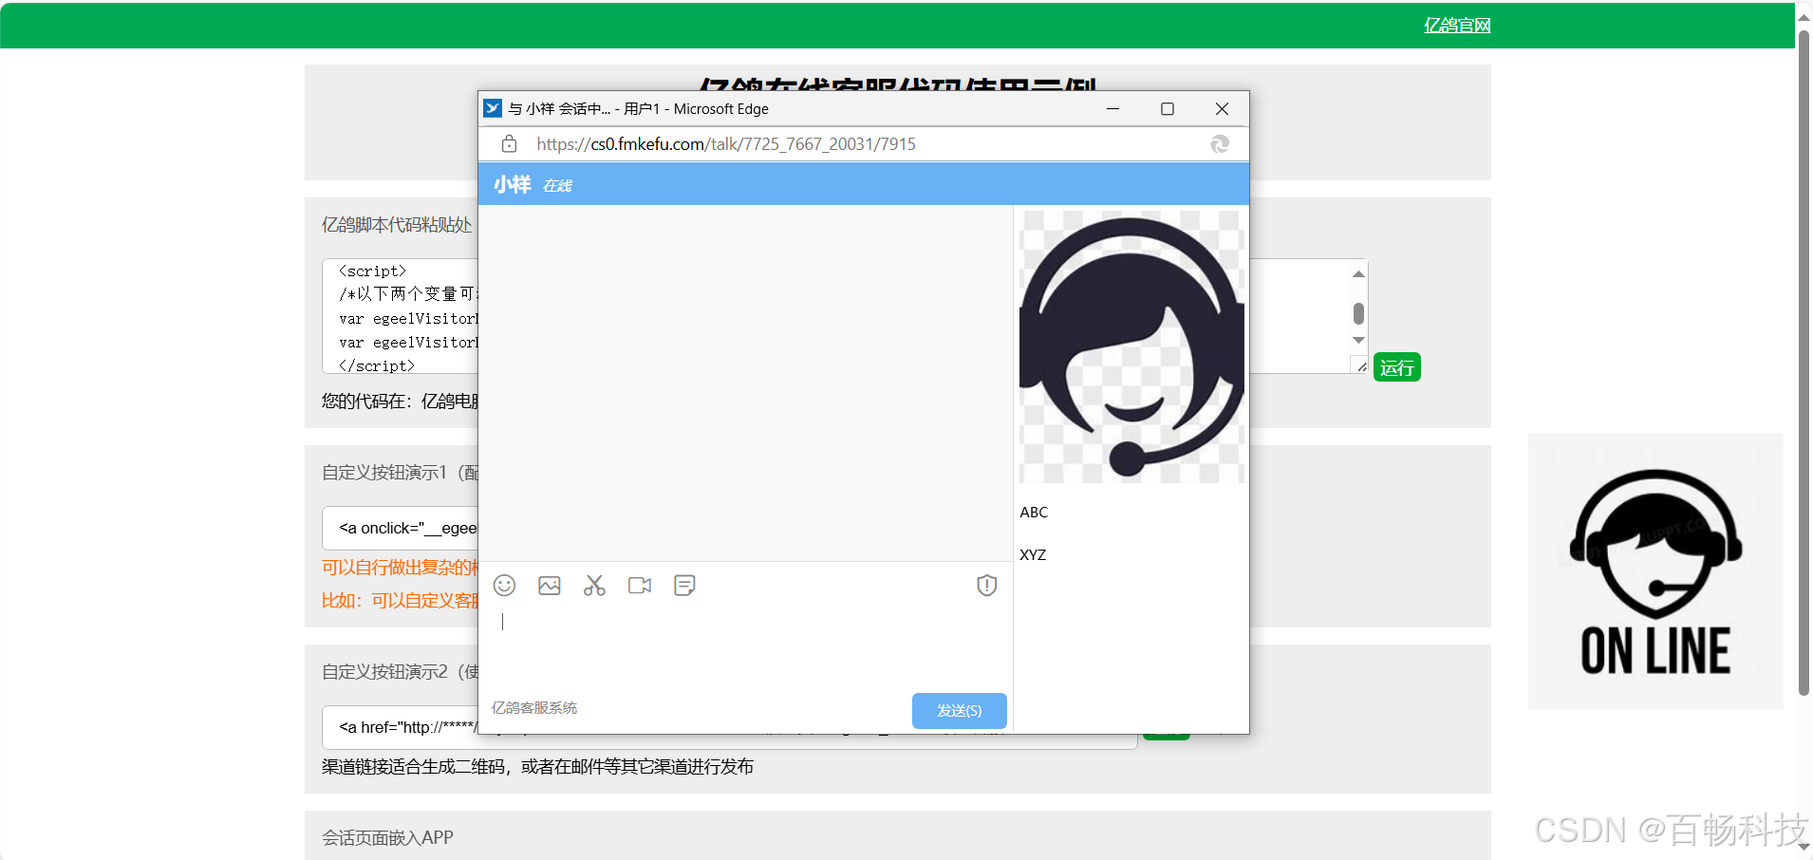This screenshot has height=860, width=1813.
Task: Click the ON LINE support widget image
Action: click(x=1655, y=571)
